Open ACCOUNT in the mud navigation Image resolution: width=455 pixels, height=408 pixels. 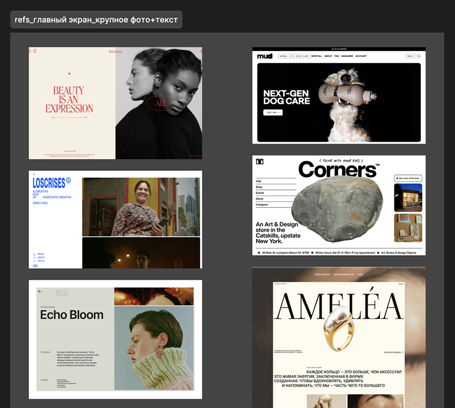point(361,56)
